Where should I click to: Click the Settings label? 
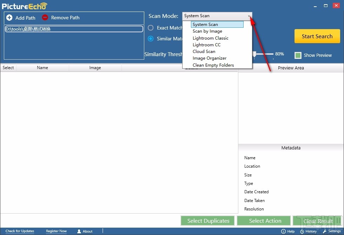[334, 231]
